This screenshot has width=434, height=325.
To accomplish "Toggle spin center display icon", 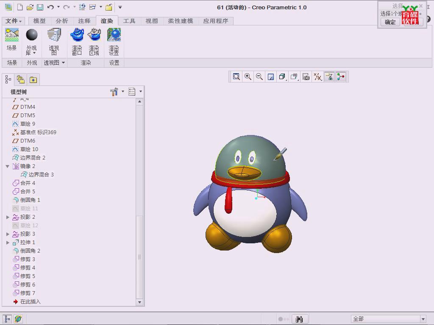I will pos(341,77).
